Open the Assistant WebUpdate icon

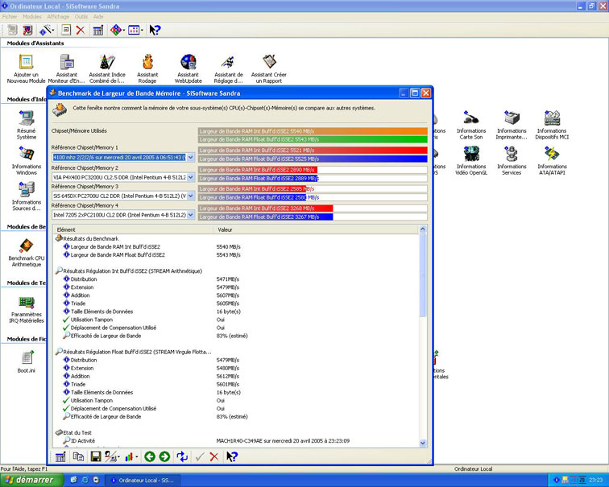click(x=188, y=68)
